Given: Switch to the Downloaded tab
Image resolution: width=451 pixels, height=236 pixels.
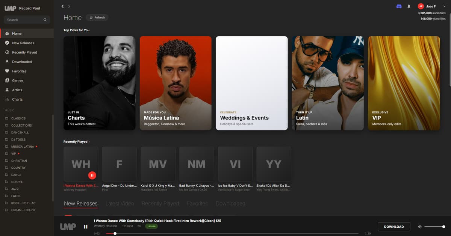Looking at the screenshot, I should pyautogui.click(x=230, y=204).
